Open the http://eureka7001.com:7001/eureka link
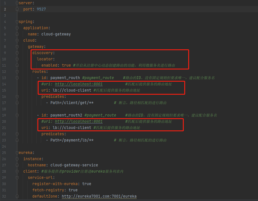 click(99, 196)
